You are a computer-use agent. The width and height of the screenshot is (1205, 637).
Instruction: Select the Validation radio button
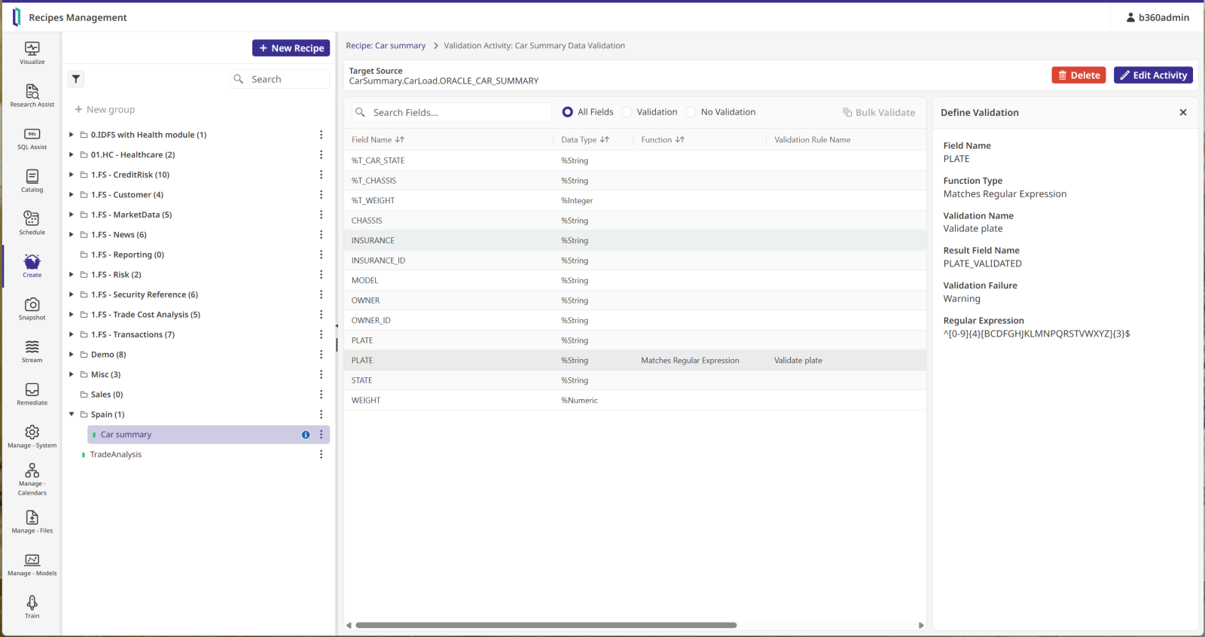[x=627, y=112]
